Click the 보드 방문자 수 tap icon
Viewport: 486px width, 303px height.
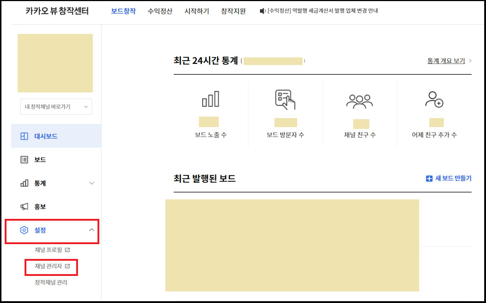coord(286,99)
